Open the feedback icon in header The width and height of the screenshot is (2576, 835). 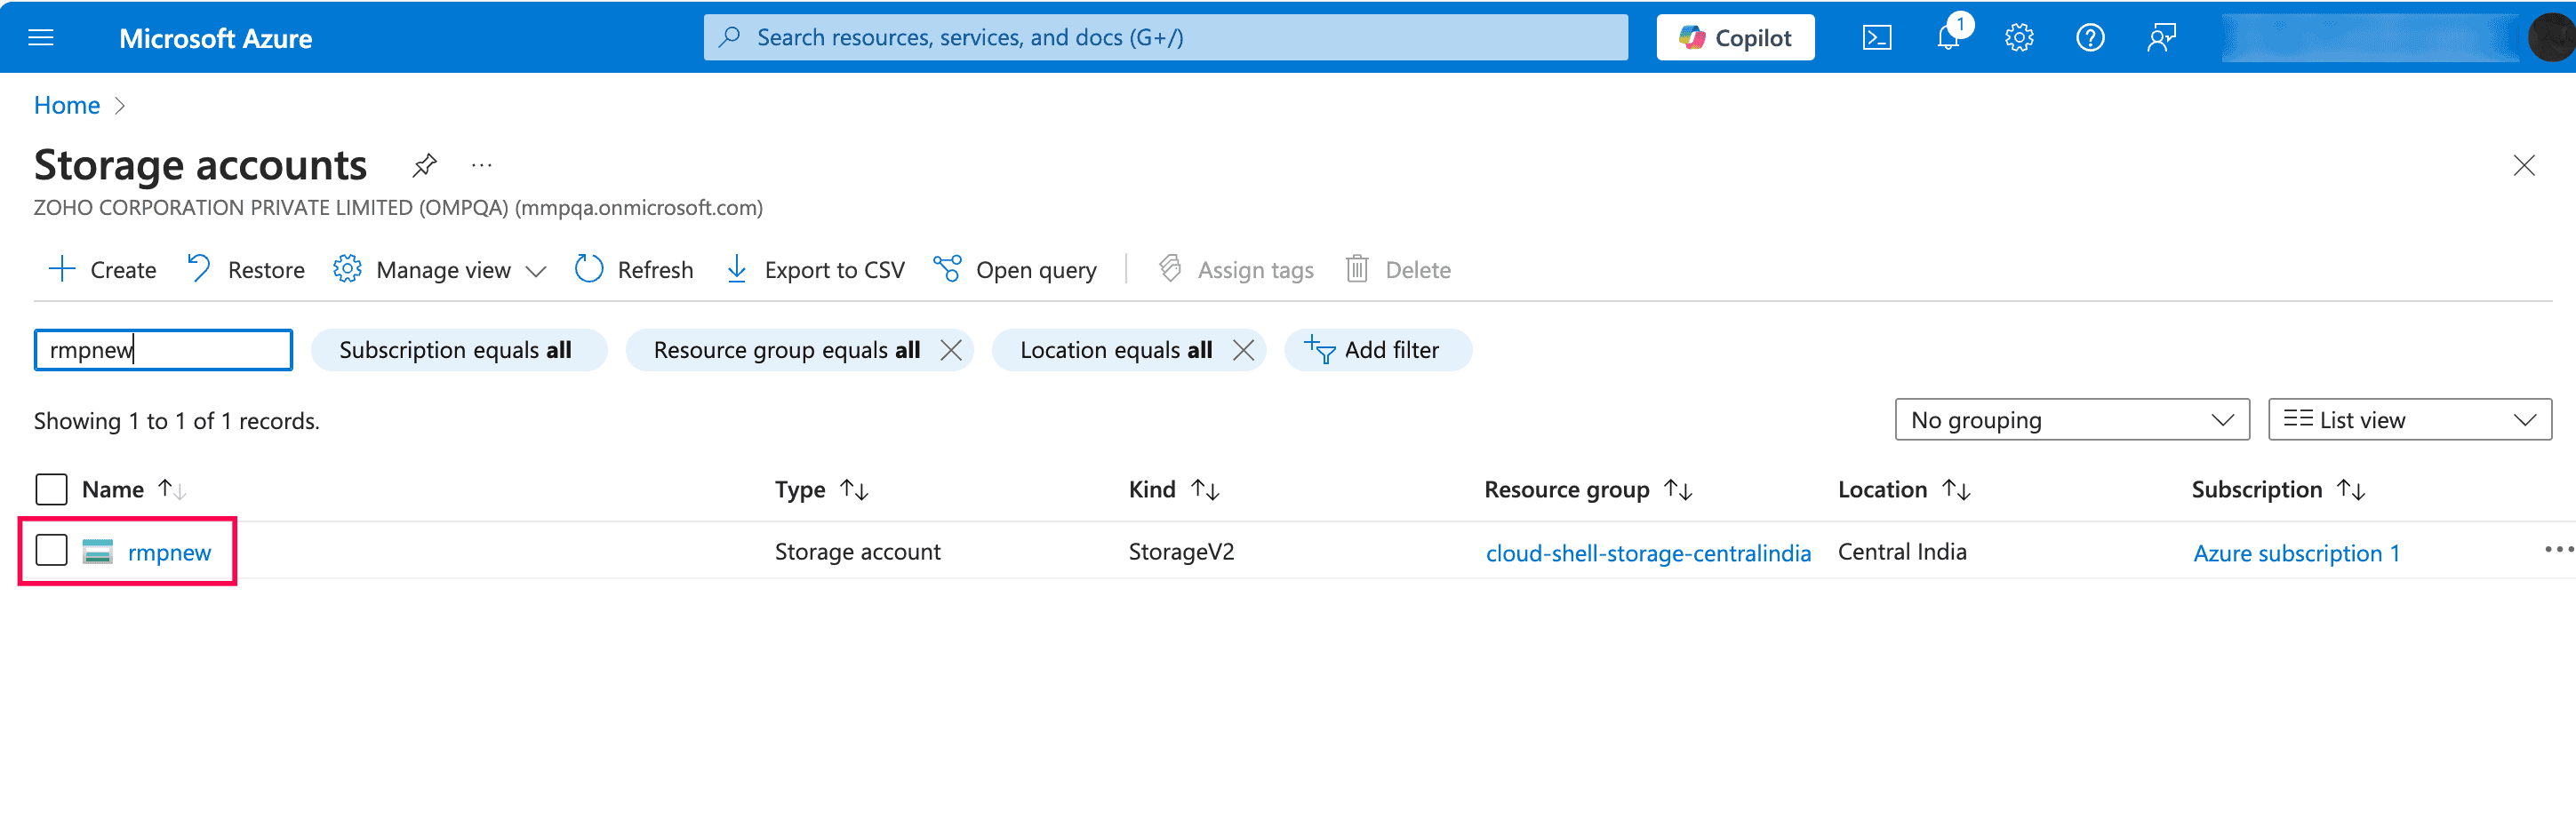2160,38
